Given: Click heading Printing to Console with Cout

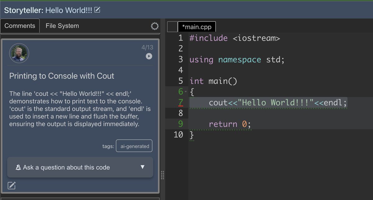Looking at the screenshot, I should point(62,76).
